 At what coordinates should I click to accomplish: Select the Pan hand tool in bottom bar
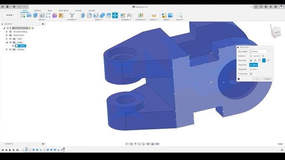[135, 144]
